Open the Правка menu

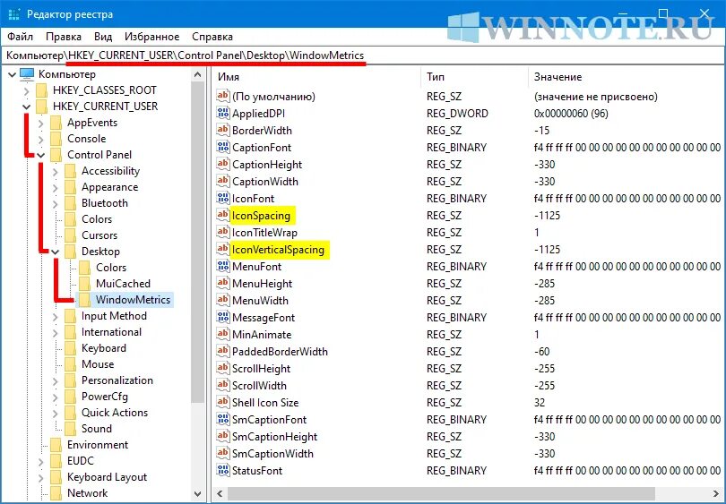pyautogui.click(x=64, y=37)
